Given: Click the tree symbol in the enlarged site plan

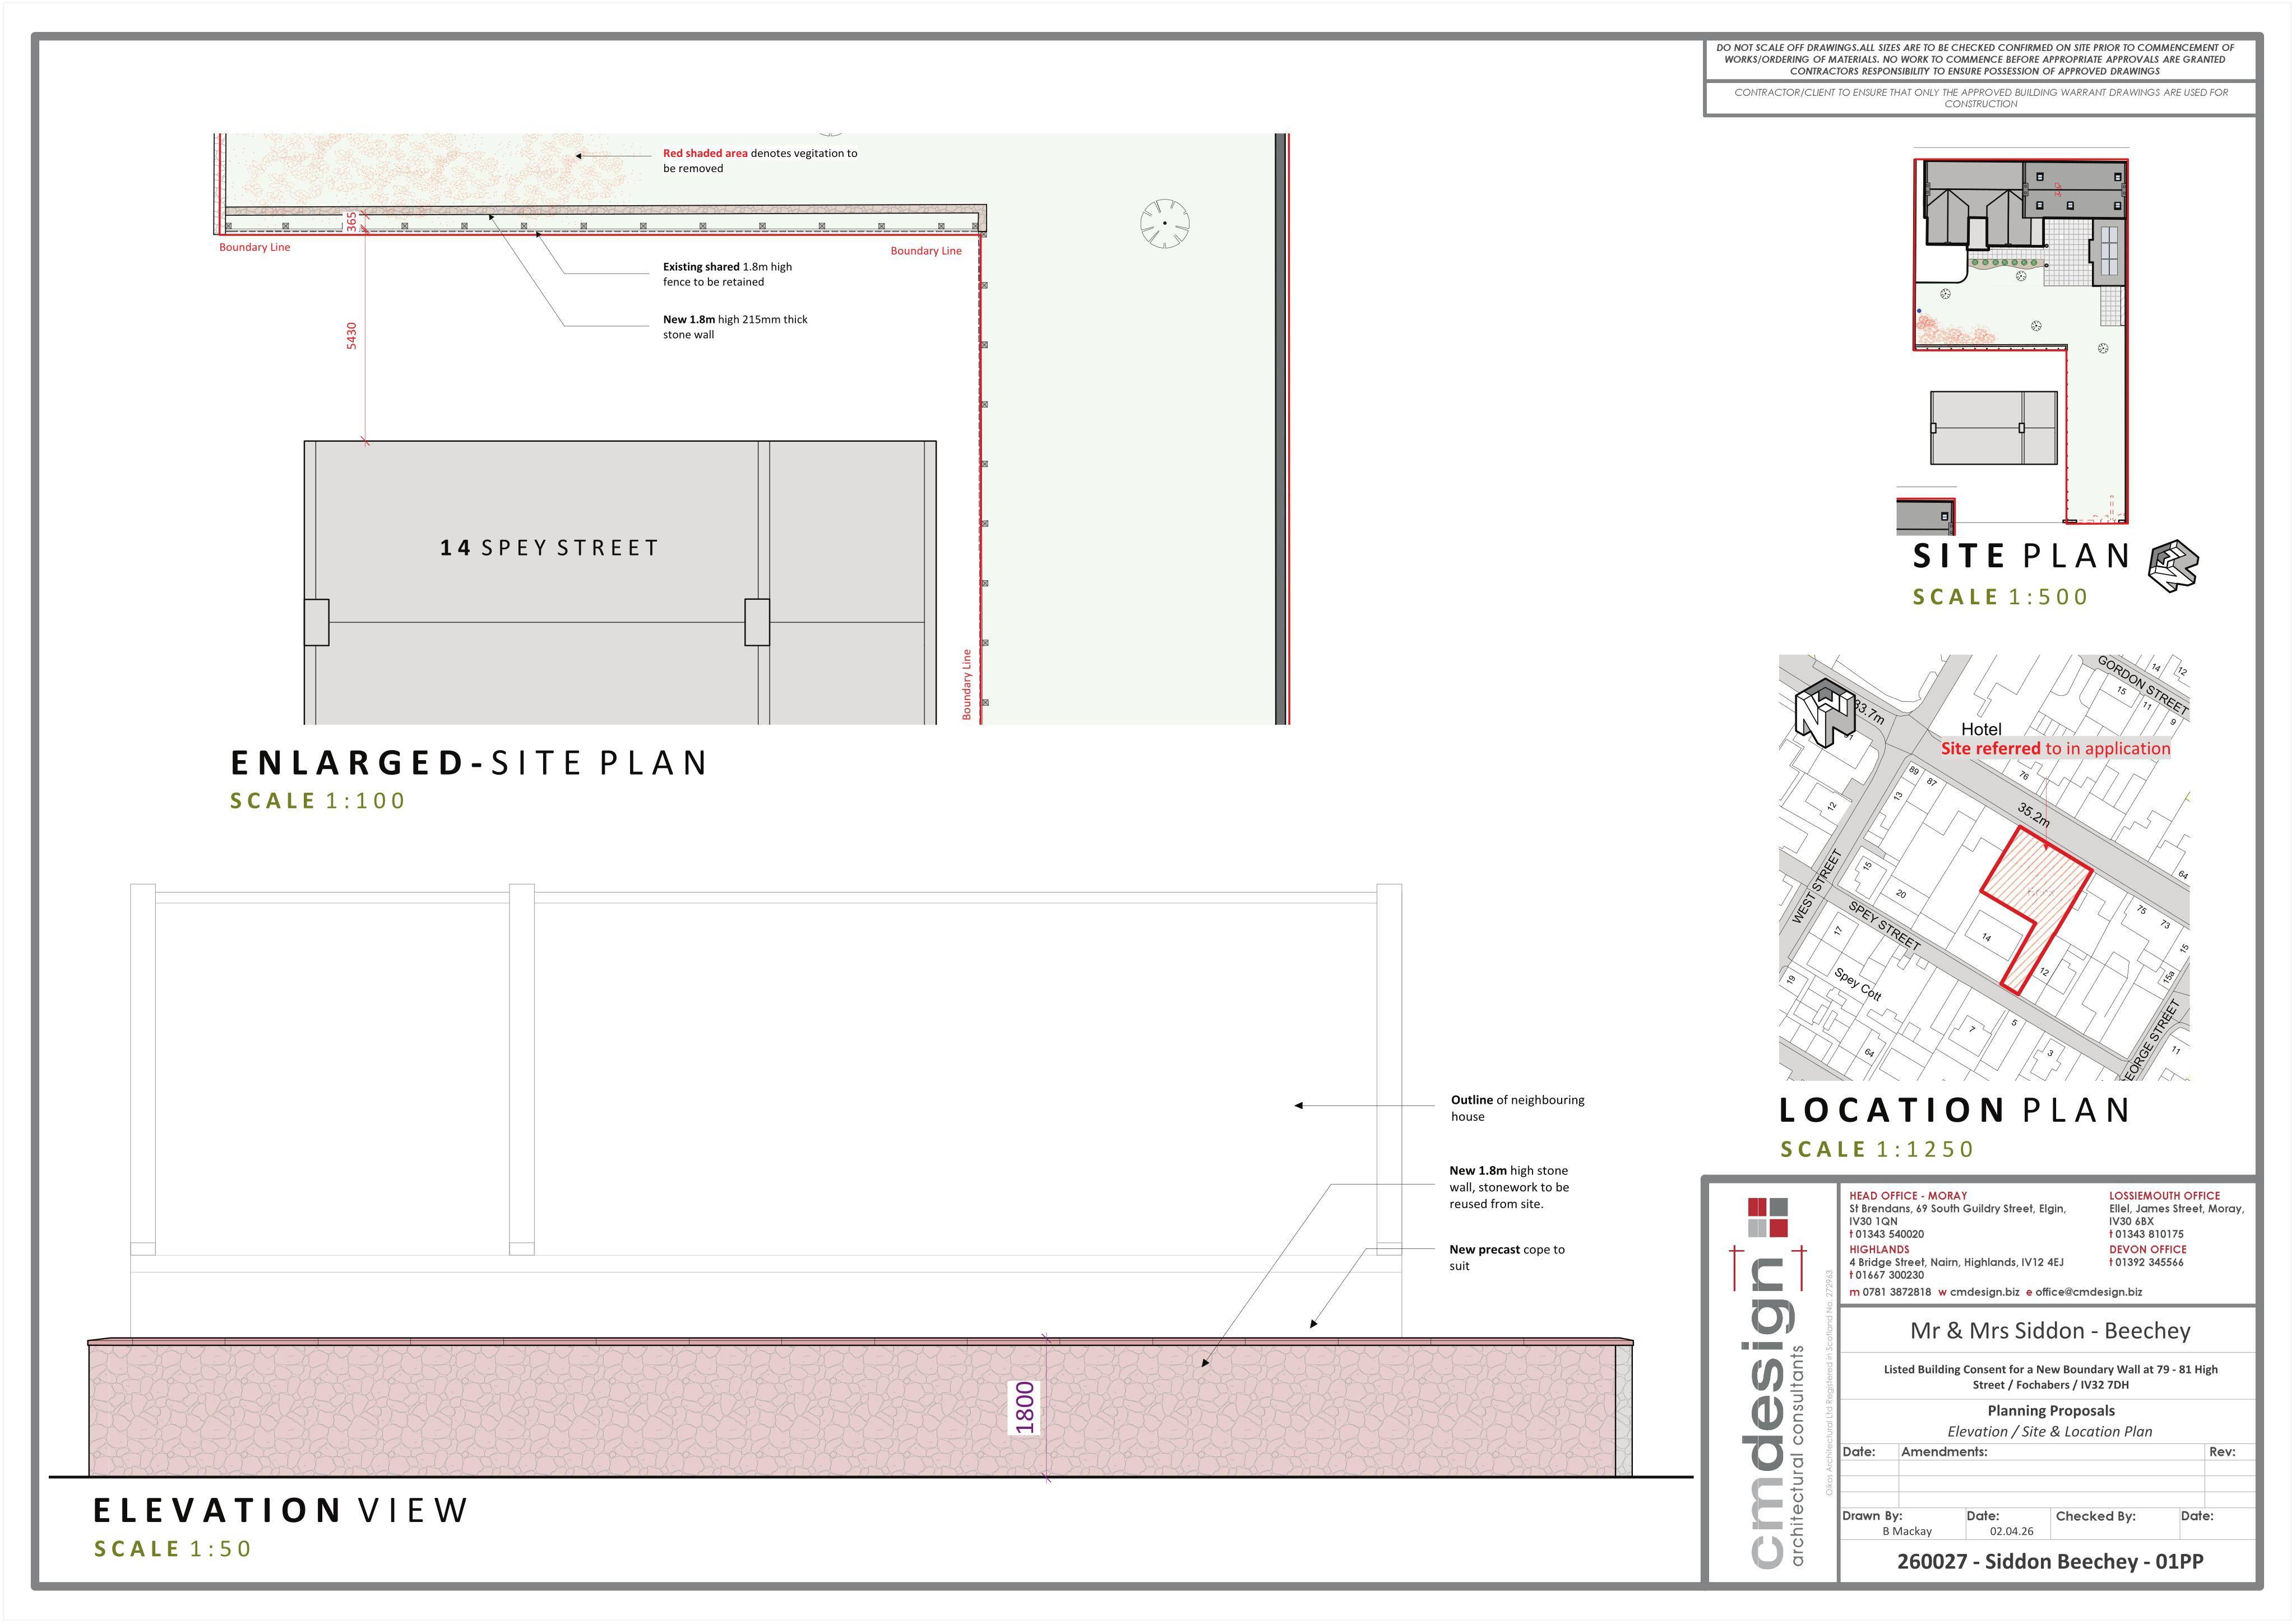Looking at the screenshot, I should coord(1165,223).
